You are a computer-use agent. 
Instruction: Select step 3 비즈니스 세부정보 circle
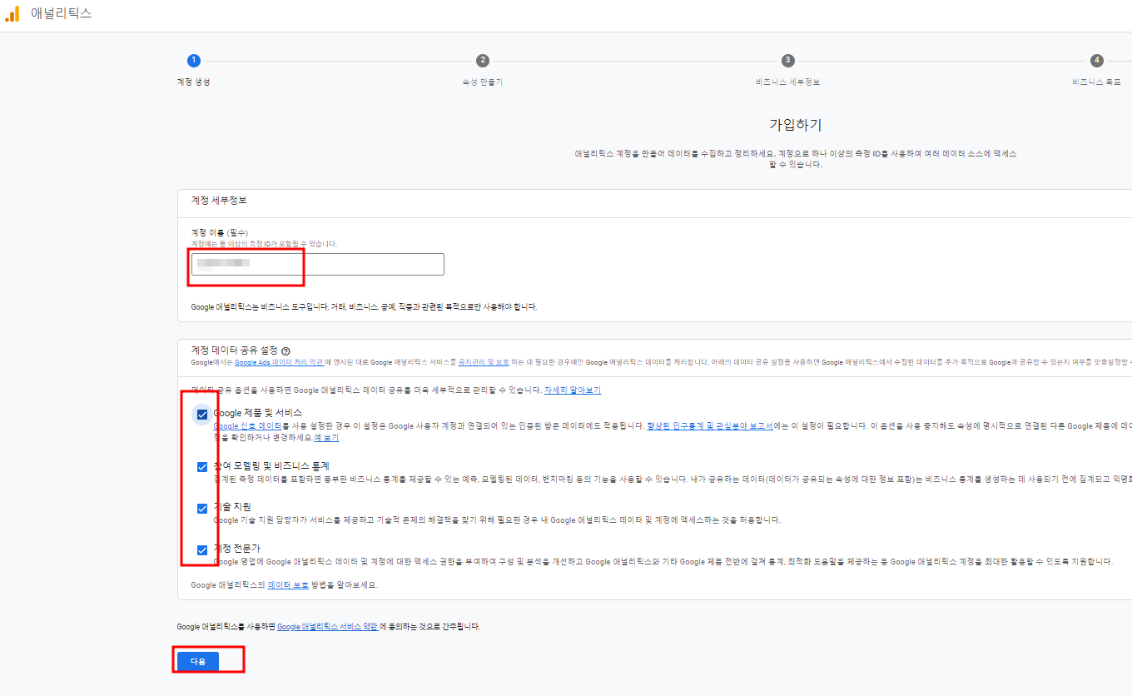[x=787, y=60]
